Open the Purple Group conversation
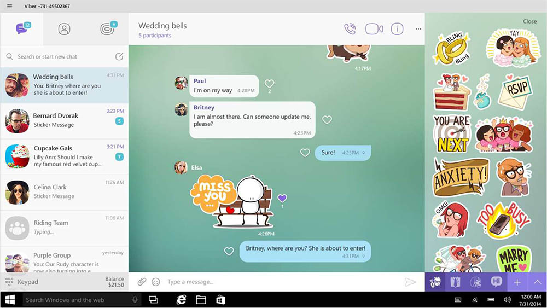The height and width of the screenshot is (308, 547). coord(64,259)
